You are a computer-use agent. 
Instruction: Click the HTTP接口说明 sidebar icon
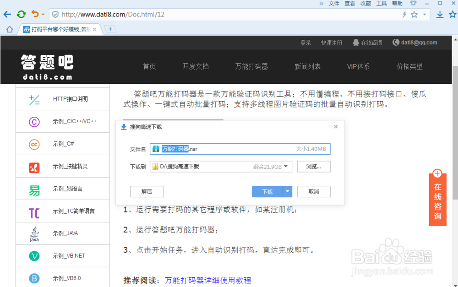(x=34, y=100)
